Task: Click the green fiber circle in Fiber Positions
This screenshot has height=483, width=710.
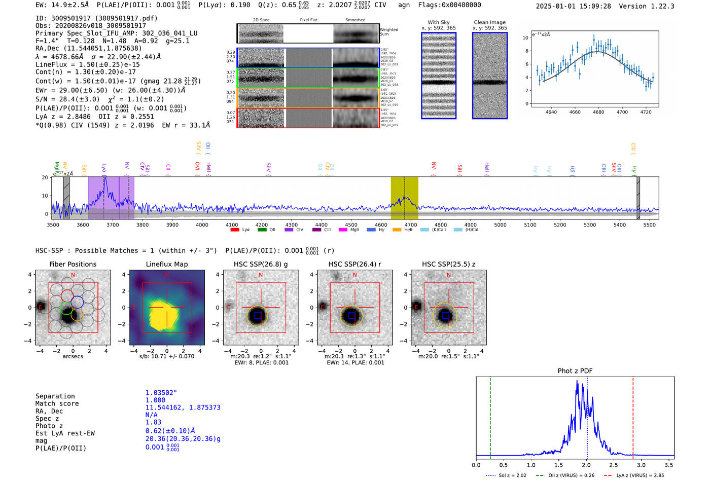Action: [66, 308]
